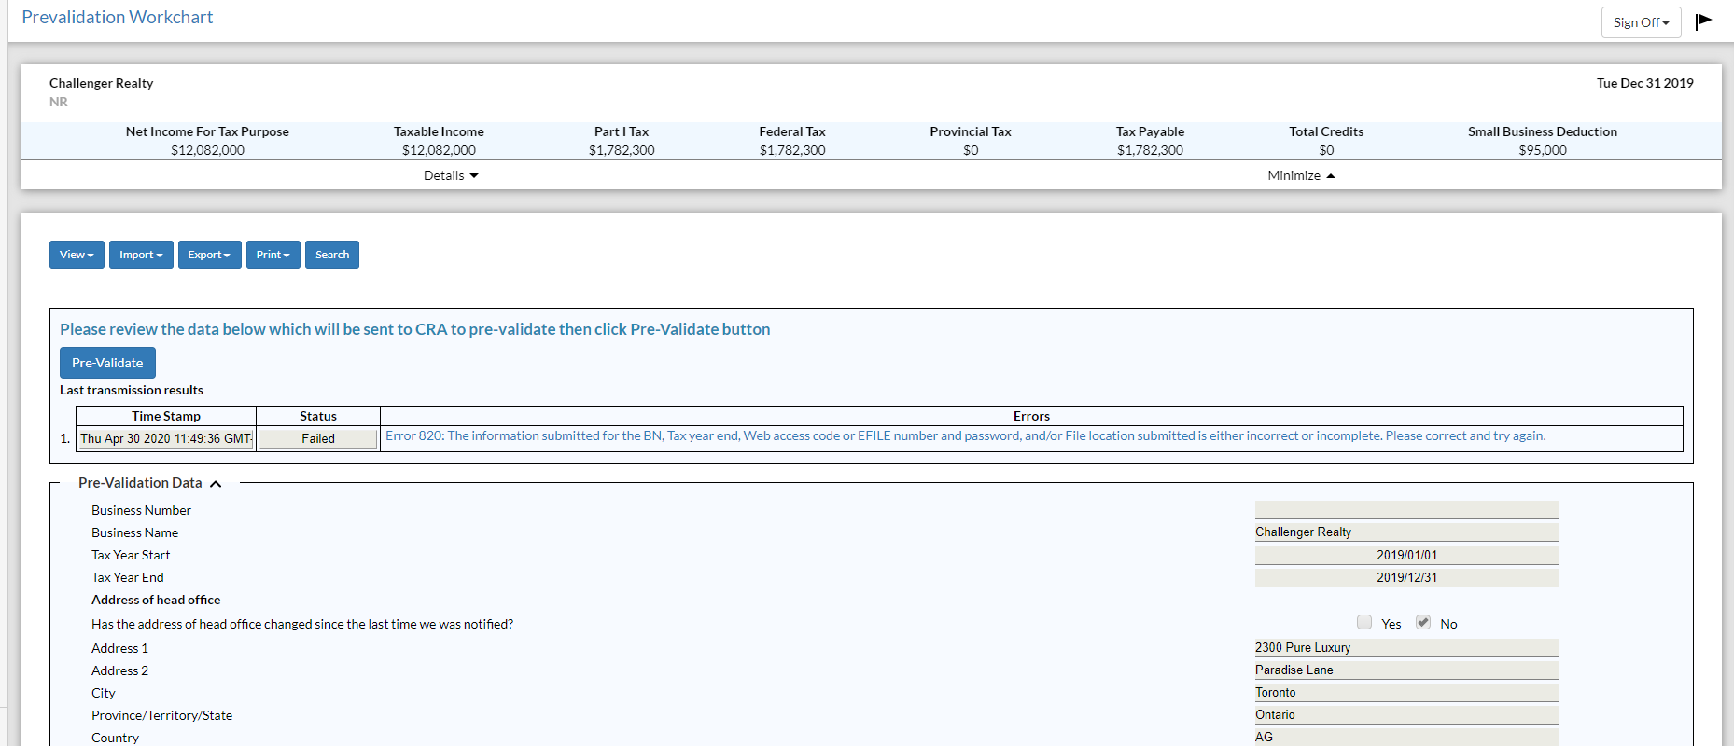Click the Search button
Viewport: 1734px width, 746px height.
[331, 255]
